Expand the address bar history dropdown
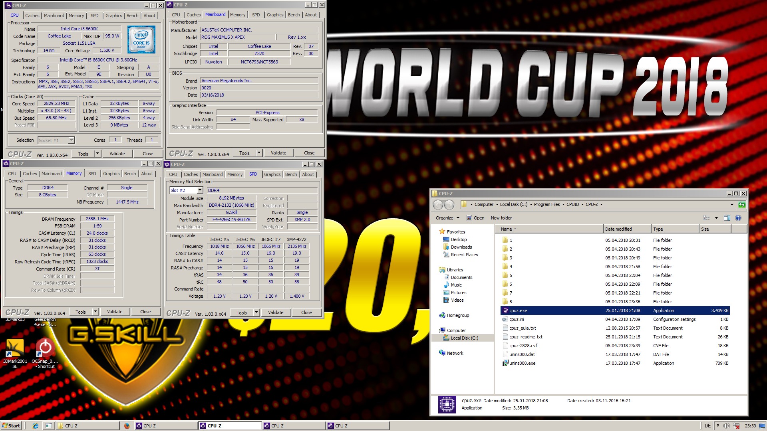This screenshot has width=767, height=431. click(732, 205)
